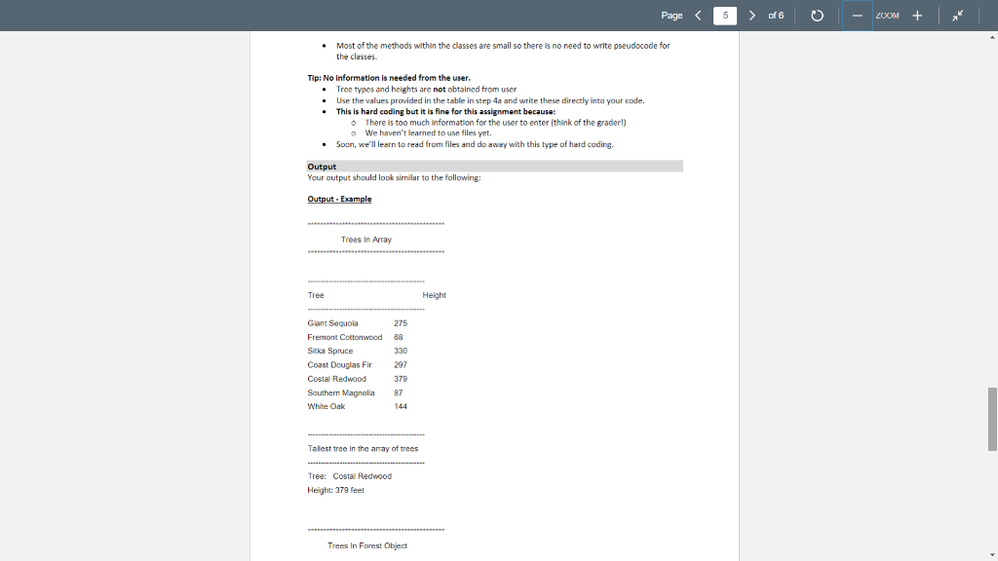Click the 'White Oak' row

click(x=357, y=406)
